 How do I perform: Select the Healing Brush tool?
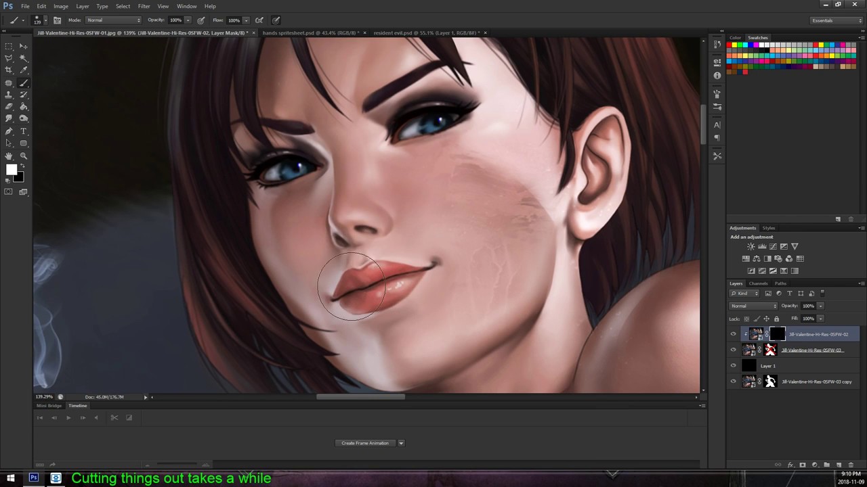9,83
